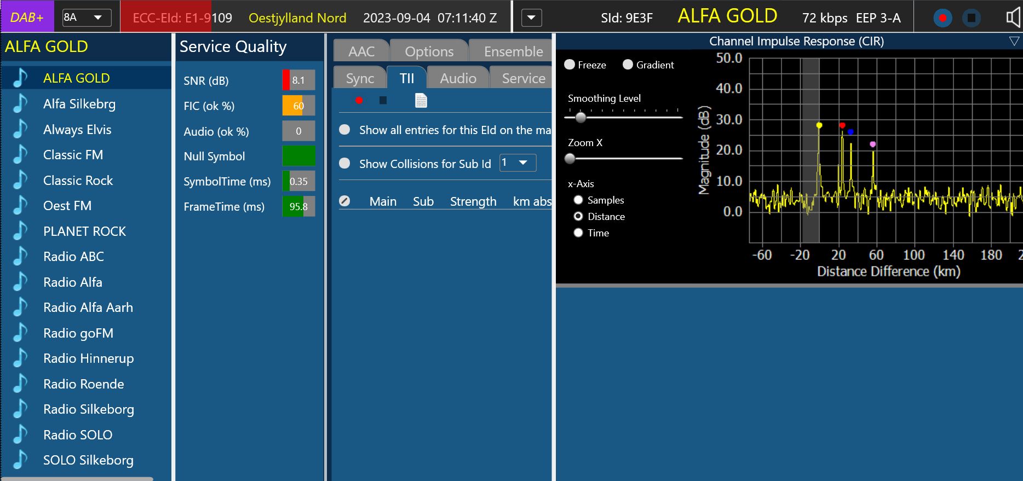Click the music note icon beside SOLO Silkeborg
The height and width of the screenshot is (481, 1023).
click(x=20, y=460)
